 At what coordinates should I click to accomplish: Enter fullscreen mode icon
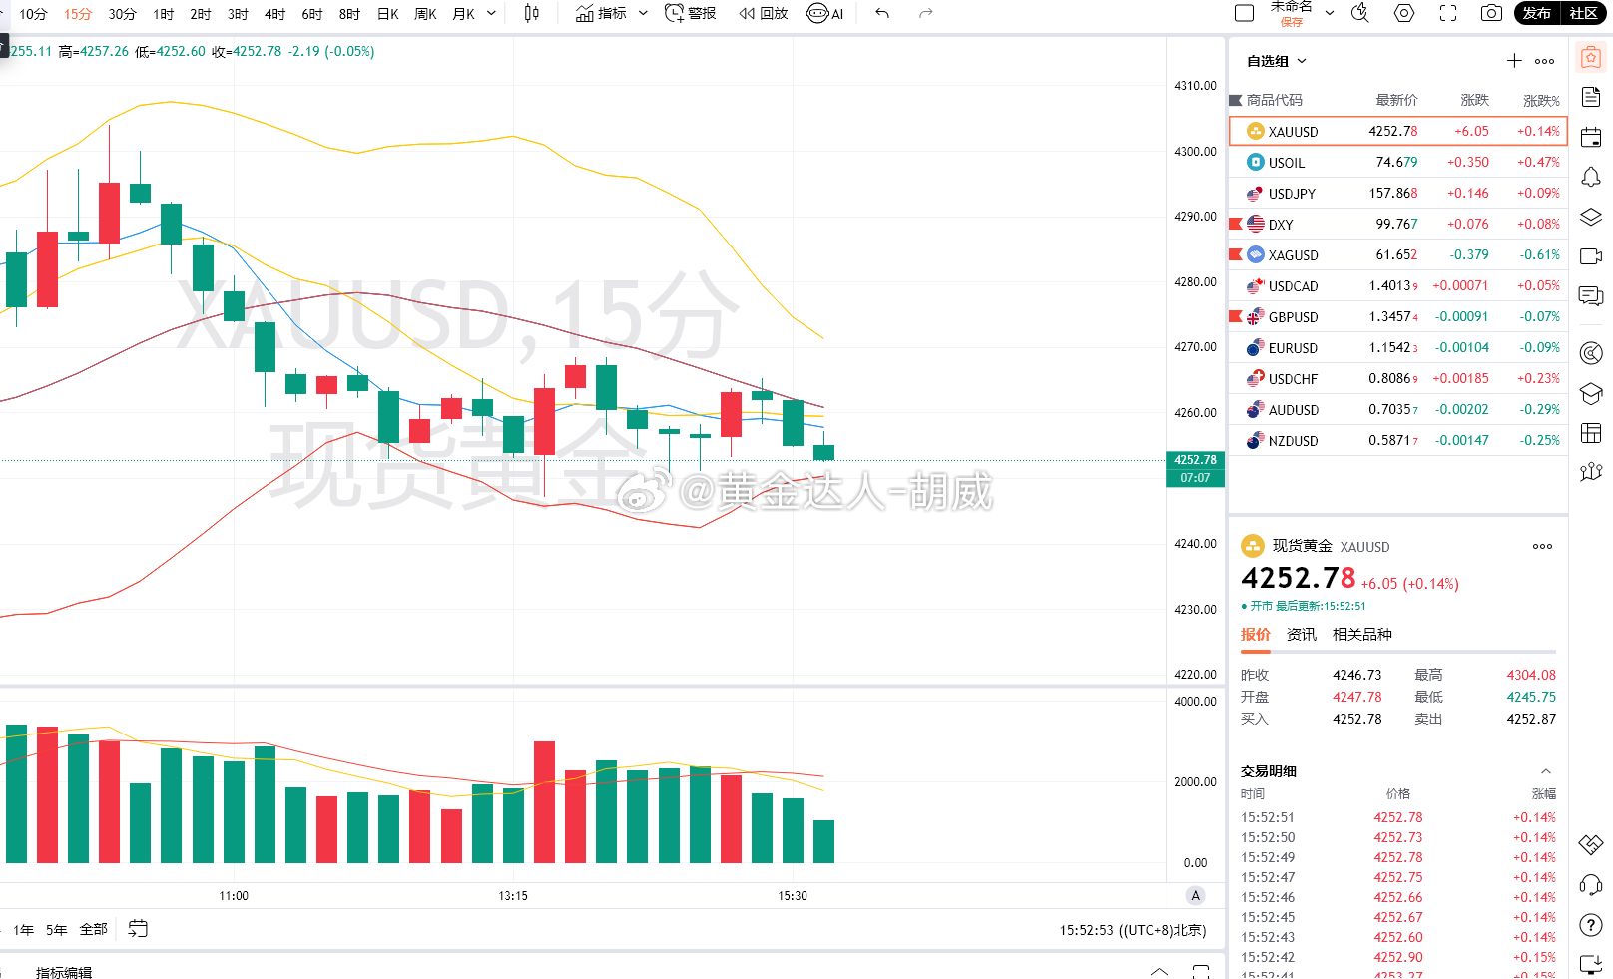(x=1448, y=13)
